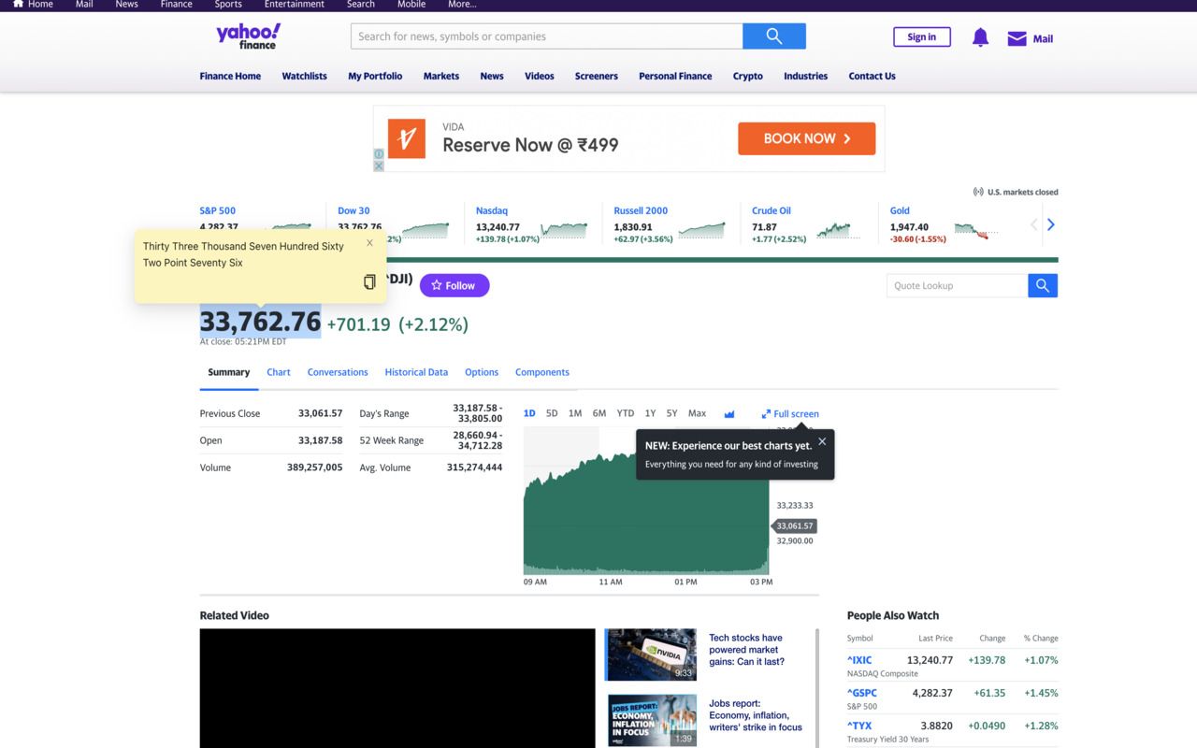Open the Crude Oil quote link

point(772,210)
